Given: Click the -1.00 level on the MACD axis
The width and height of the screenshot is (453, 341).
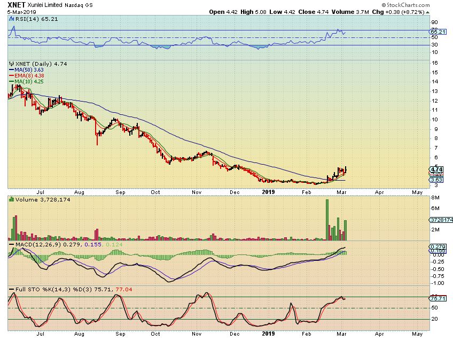Looking at the screenshot, I should 438,283.
